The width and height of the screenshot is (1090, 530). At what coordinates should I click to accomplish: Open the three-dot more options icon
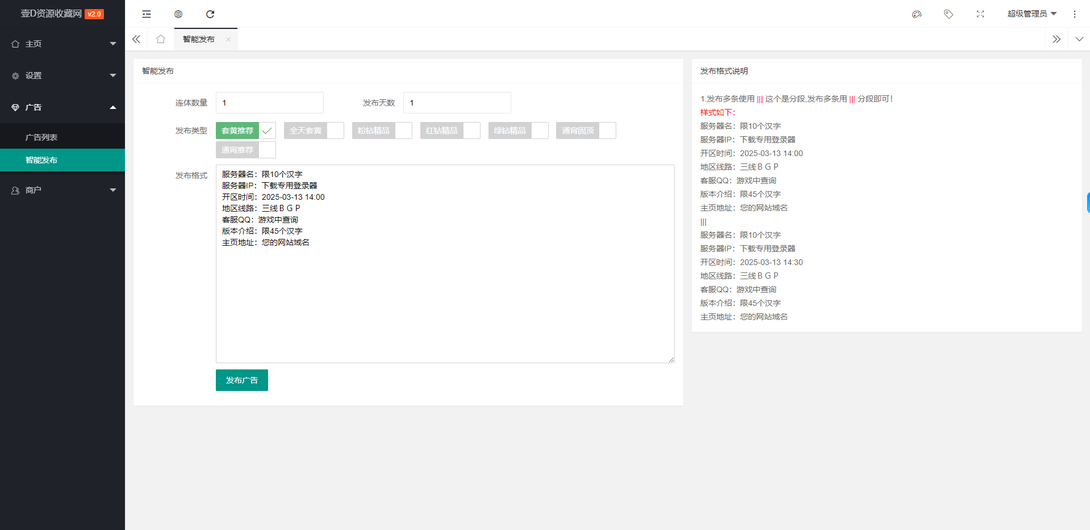tap(1075, 14)
